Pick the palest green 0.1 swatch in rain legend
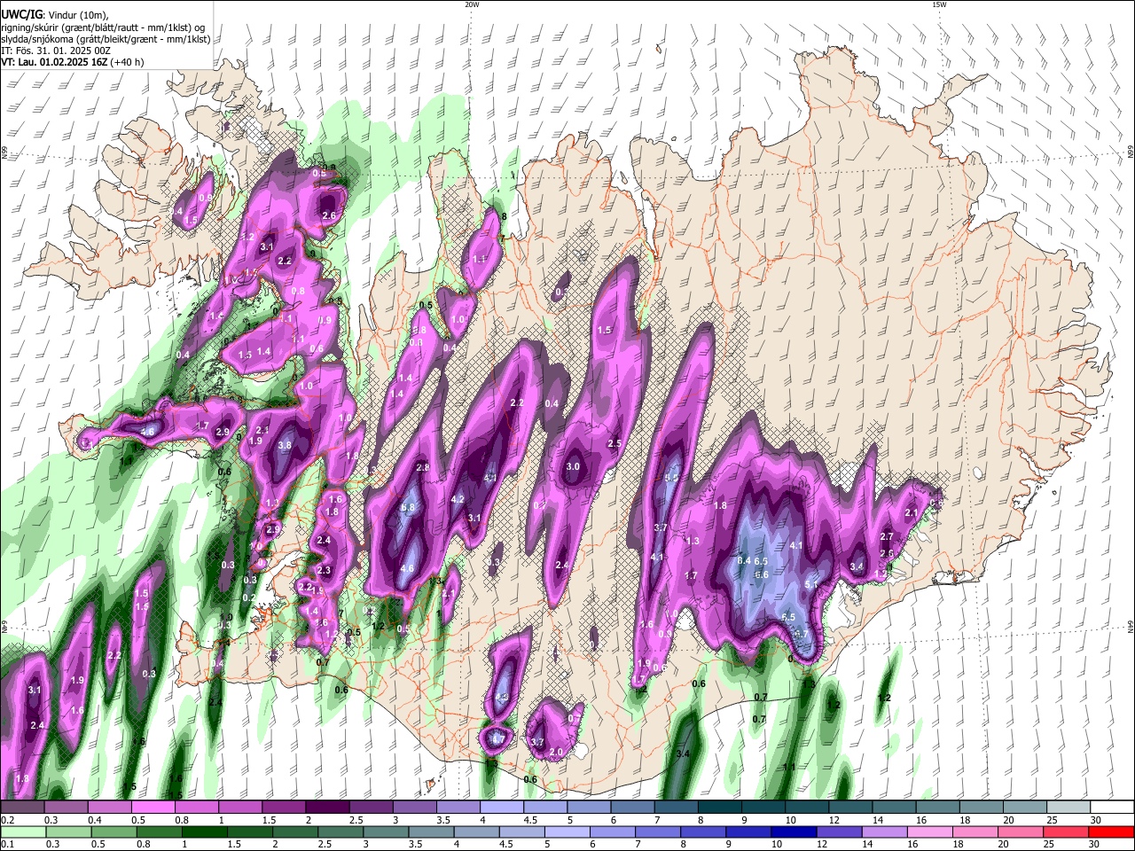The width and height of the screenshot is (1135, 851). (22, 831)
